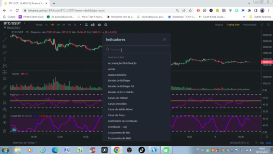Switch to the 1s time interval
This screenshot has height=154, width=273.
coord(46,25)
